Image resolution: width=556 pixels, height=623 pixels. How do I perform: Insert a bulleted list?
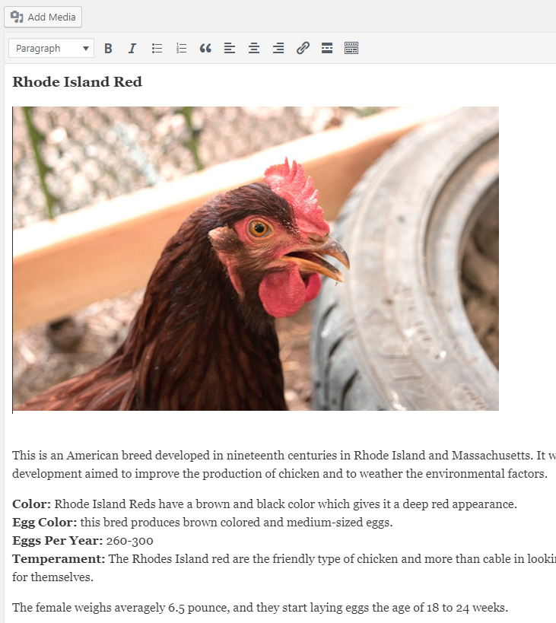(x=157, y=49)
